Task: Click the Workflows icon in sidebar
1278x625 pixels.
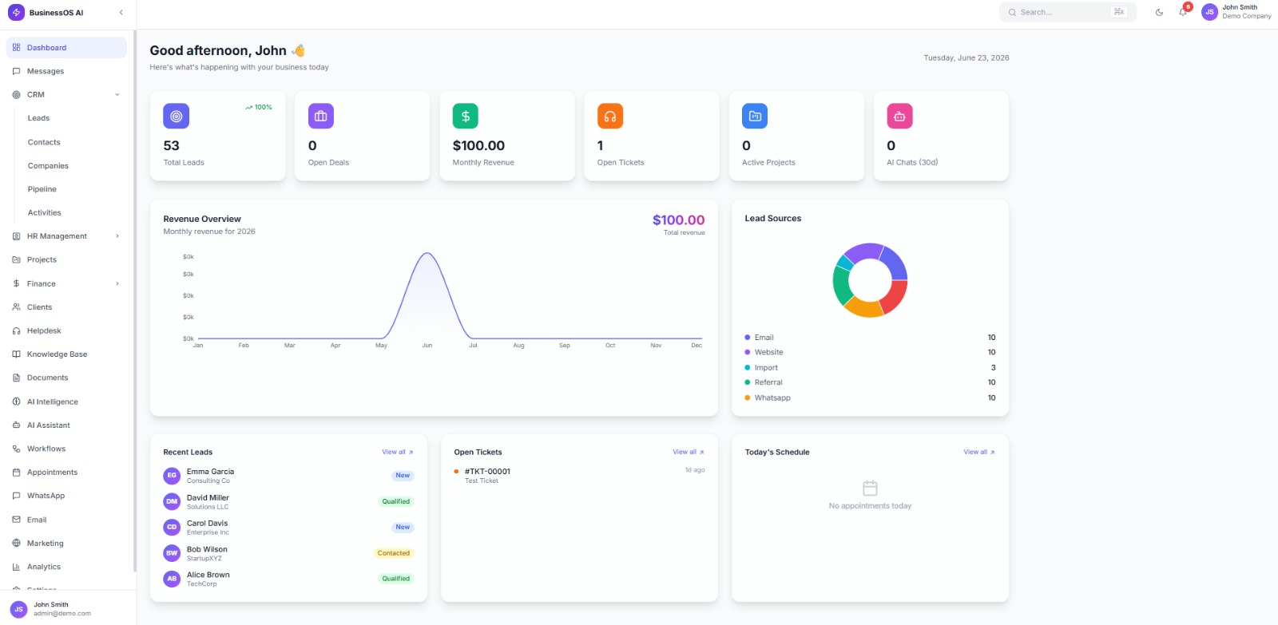Action: (x=16, y=449)
